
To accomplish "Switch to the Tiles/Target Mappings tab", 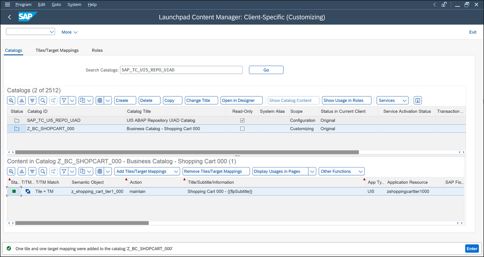I will (57, 50).
